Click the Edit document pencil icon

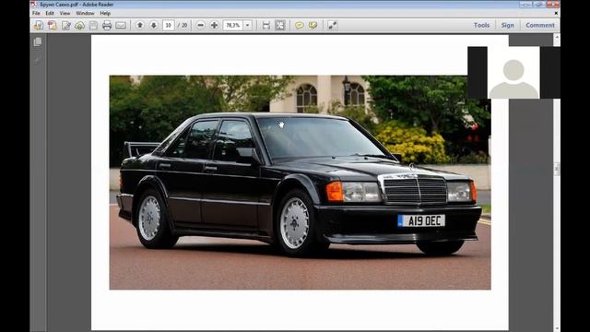pos(66,25)
